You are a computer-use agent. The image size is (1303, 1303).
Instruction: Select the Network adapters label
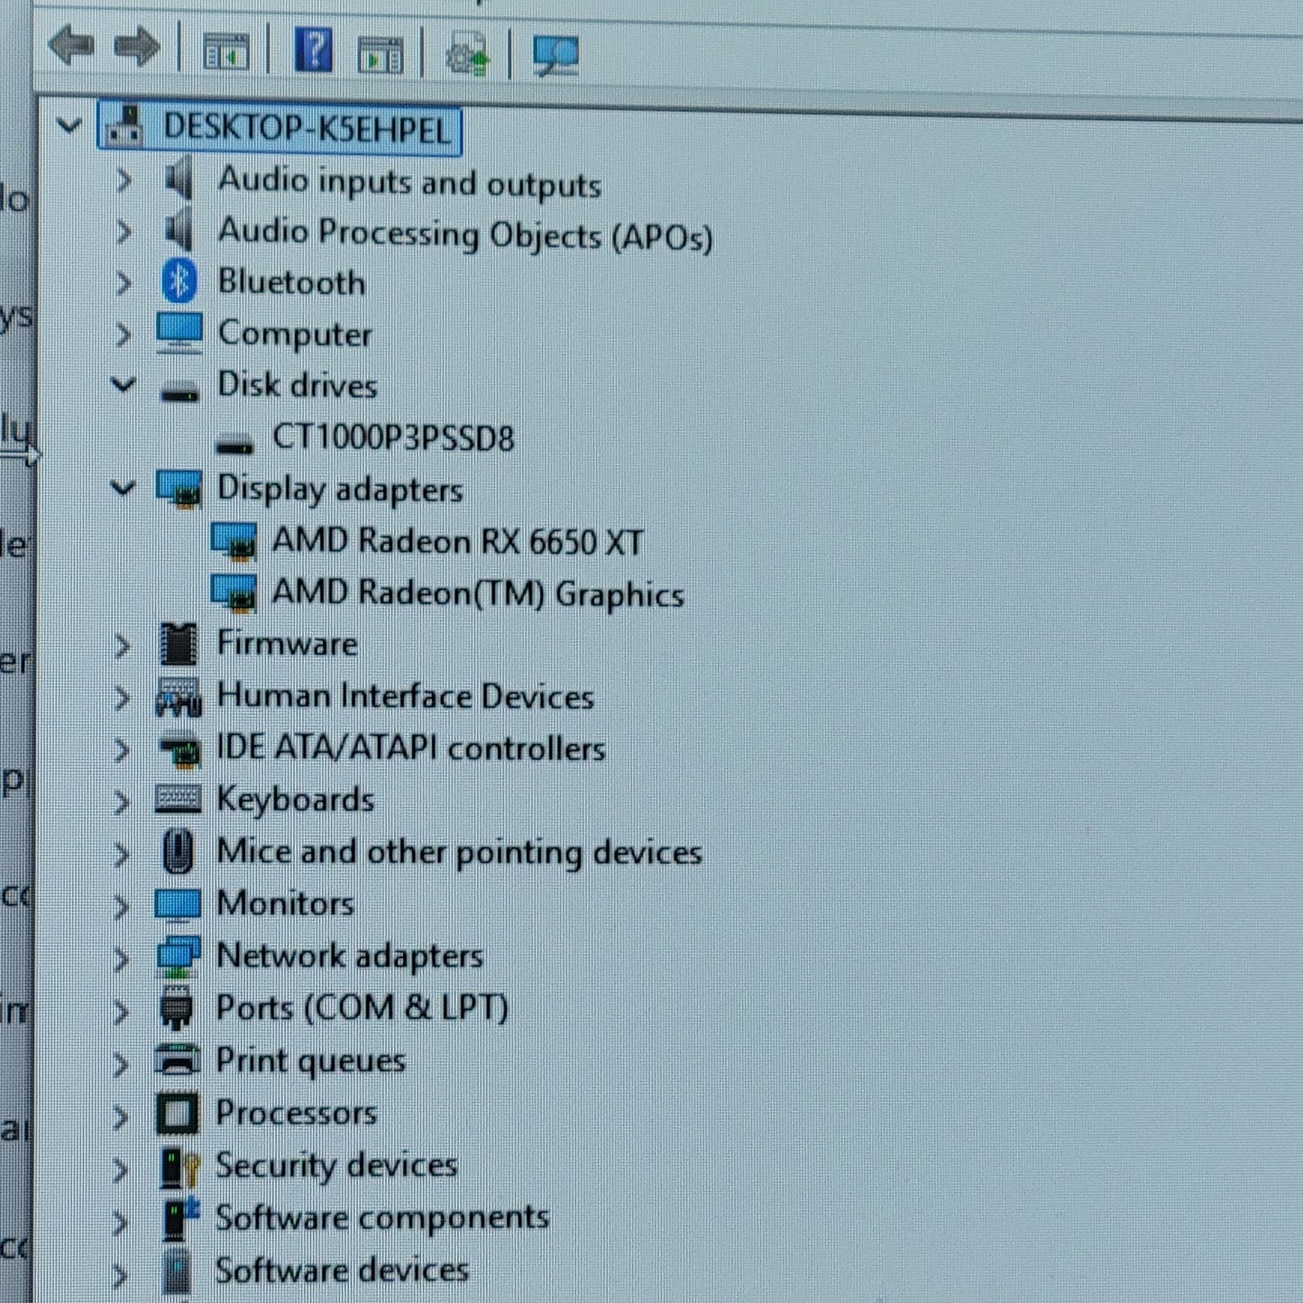coord(350,957)
